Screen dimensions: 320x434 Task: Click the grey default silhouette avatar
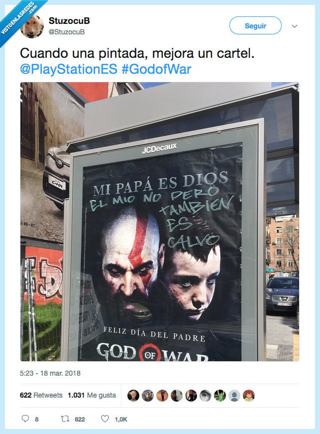pos(234,396)
